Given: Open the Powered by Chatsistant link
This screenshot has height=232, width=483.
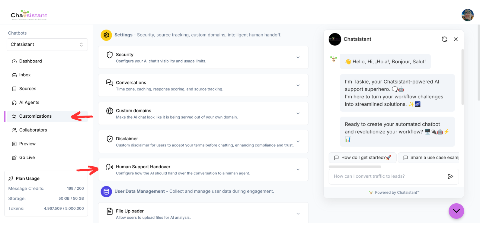Looking at the screenshot, I should [x=394, y=192].
